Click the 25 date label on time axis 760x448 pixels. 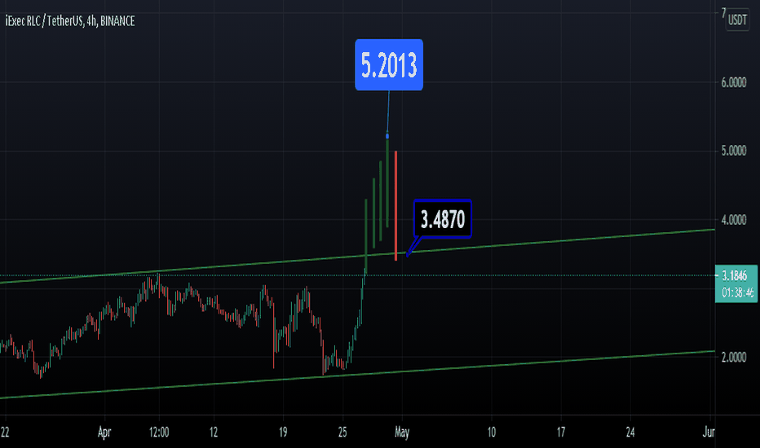pyautogui.click(x=342, y=432)
